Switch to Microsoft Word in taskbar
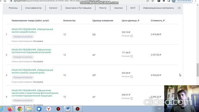The image size is (199, 112). click(x=68, y=109)
